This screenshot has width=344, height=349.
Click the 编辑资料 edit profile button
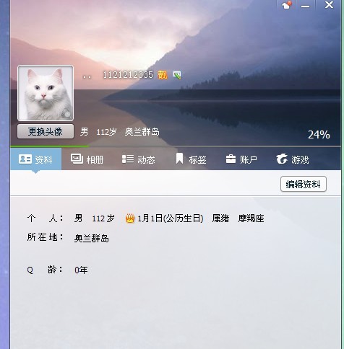tap(304, 184)
